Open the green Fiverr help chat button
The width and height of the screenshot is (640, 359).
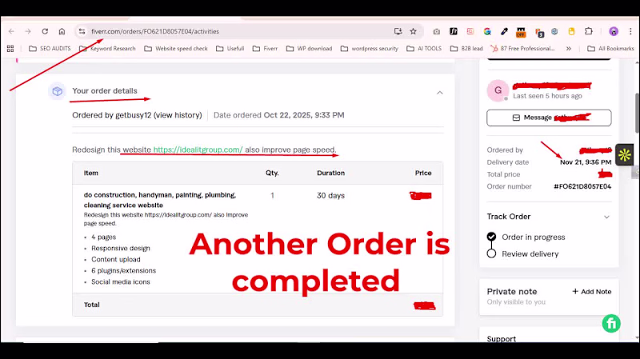coord(611,324)
